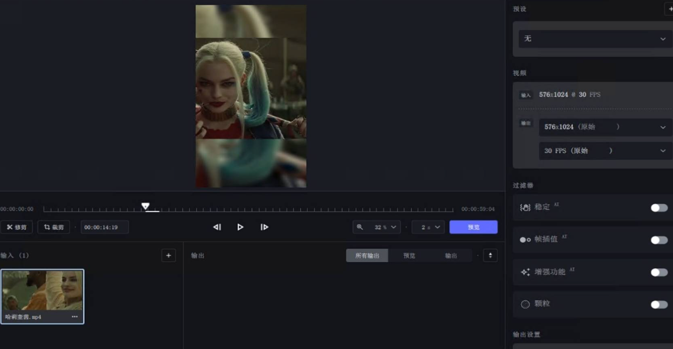673x349 pixels.
Task: Toggle the 增强功能 enhancement switch
Action: pyautogui.click(x=659, y=272)
